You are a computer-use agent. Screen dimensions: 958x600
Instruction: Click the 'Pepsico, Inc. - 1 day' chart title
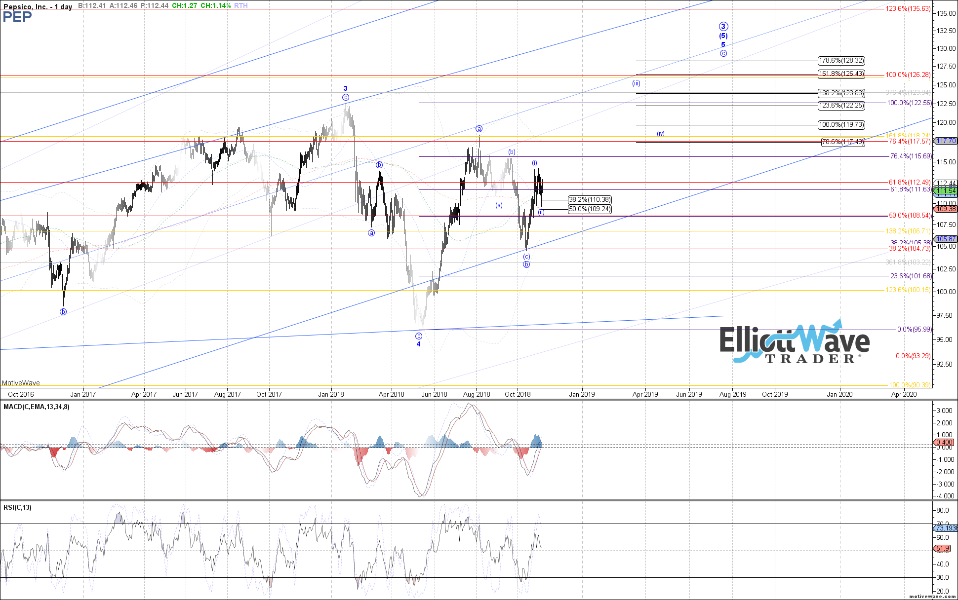point(38,6)
